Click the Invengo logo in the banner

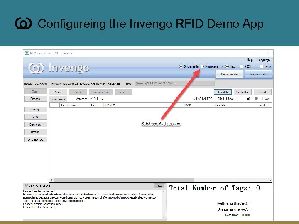59,68
